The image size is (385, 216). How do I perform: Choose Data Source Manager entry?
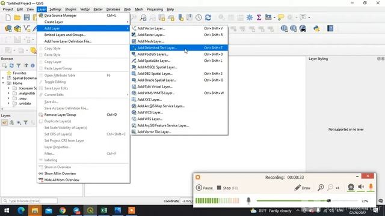point(84,16)
